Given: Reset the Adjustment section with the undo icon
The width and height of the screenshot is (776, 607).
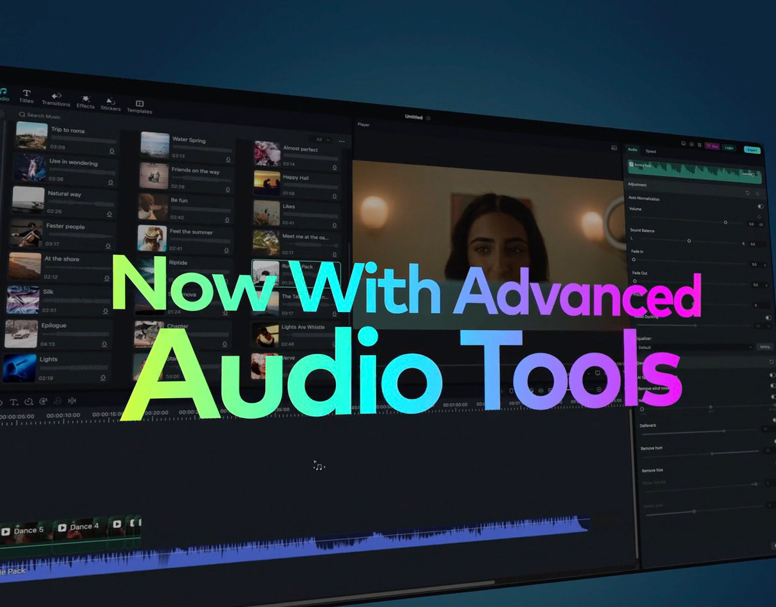Looking at the screenshot, I should (747, 192).
